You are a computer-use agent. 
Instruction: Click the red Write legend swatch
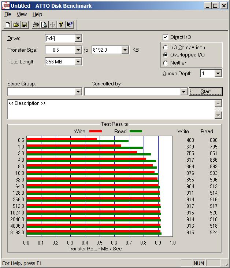(95, 131)
